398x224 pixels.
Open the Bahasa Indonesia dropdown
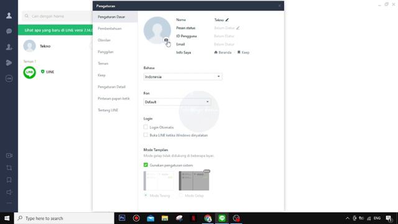pyautogui.click(x=183, y=77)
